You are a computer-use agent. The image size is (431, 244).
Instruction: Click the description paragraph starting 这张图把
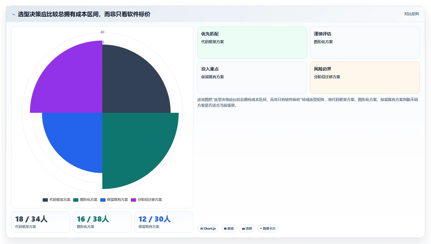pos(308,102)
